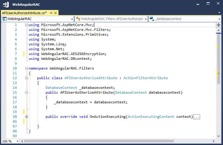This screenshot has width=223, height=145.
Task: Click the vertical scrollbar down arrow
Action: (x=218, y=136)
